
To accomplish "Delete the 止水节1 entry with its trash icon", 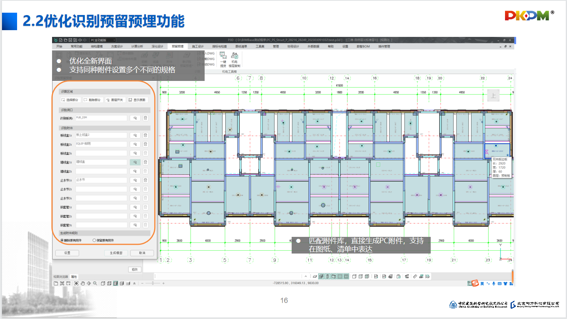I will [x=145, y=180].
